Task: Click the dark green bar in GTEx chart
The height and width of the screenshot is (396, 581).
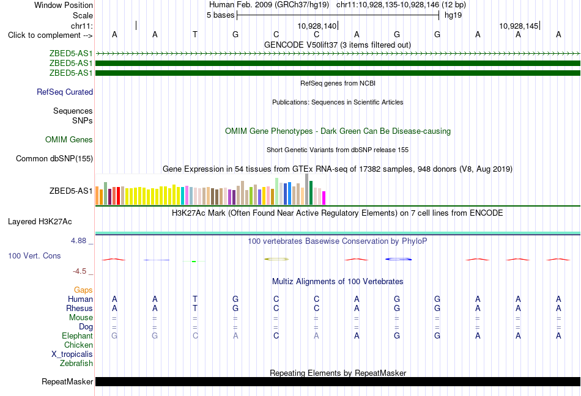Action: (x=311, y=193)
